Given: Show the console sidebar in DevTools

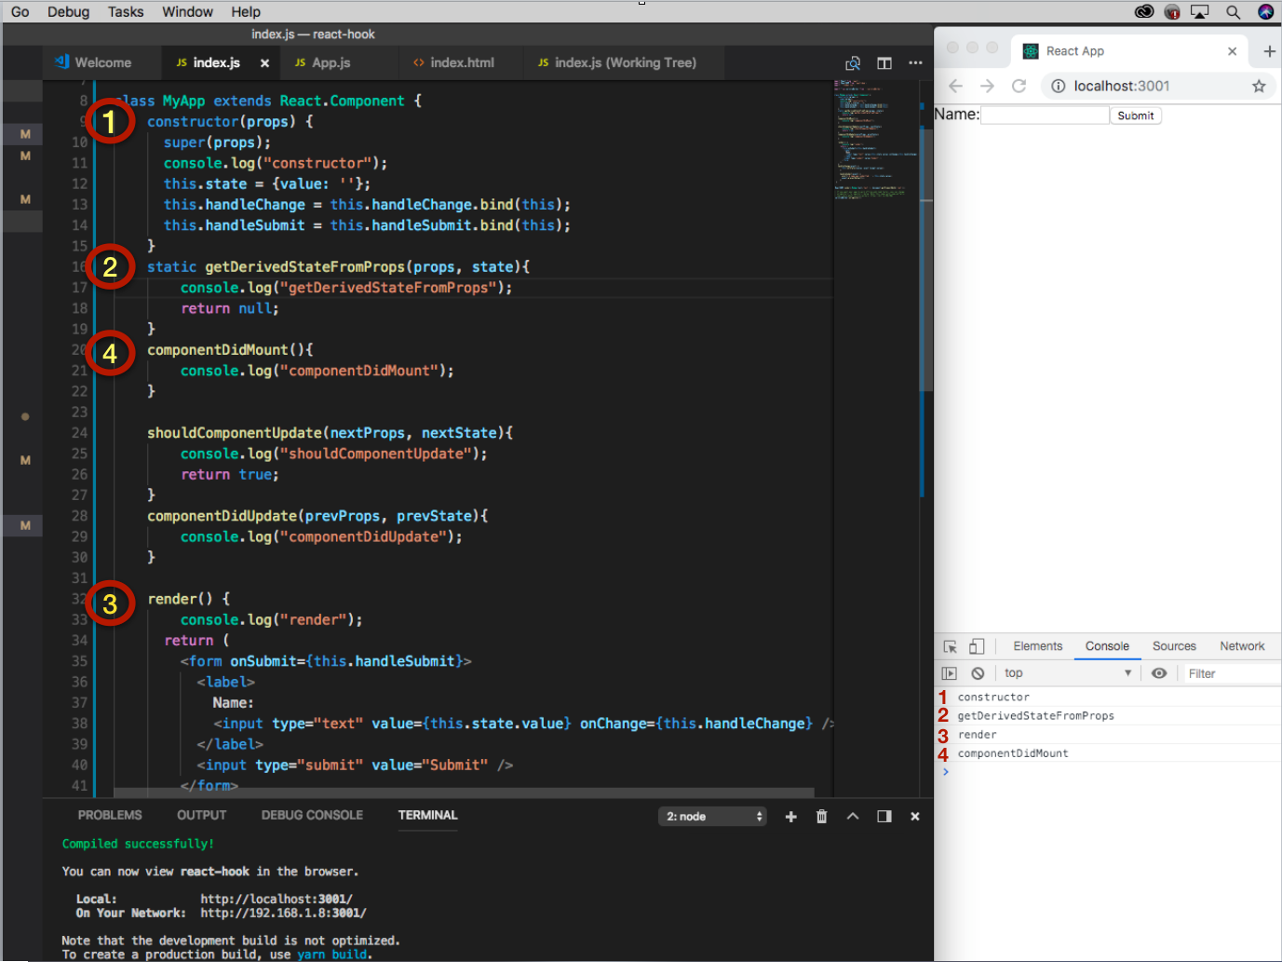Looking at the screenshot, I should 949,672.
